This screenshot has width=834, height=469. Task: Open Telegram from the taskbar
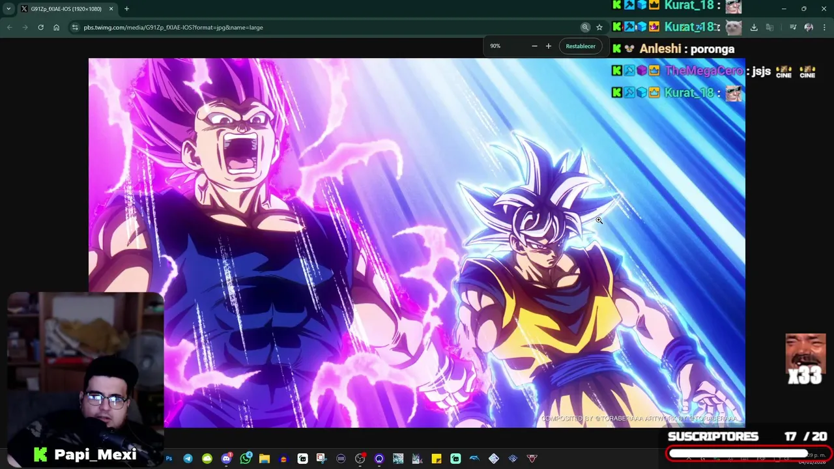188,459
